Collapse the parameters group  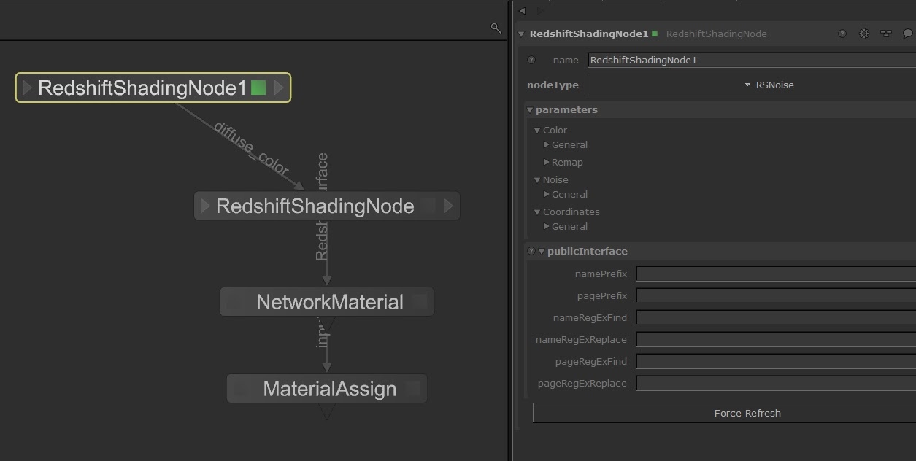click(530, 109)
